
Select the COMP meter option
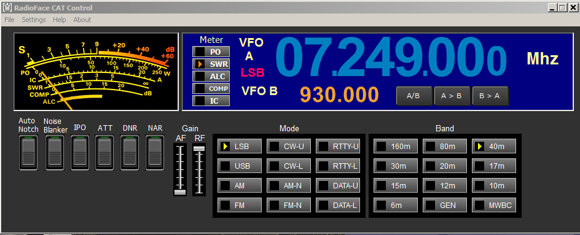click(x=211, y=88)
